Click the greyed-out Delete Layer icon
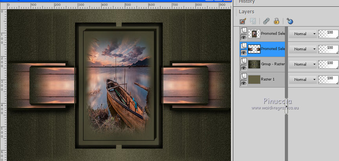 pyautogui.click(x=253, y=21)
